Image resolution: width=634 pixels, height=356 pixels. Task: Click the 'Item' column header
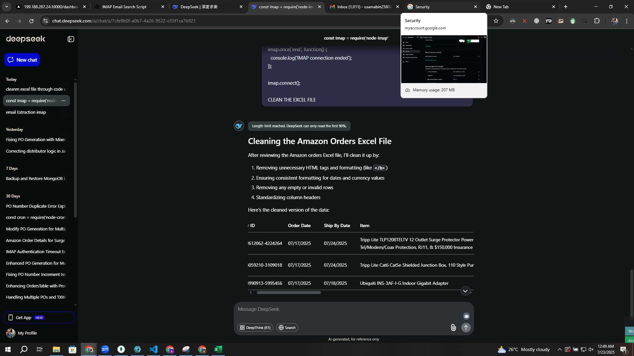pos(365,225)
